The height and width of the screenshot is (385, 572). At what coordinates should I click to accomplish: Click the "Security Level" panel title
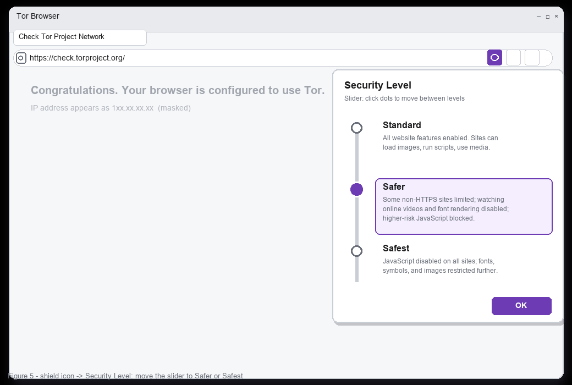(377, 85)
